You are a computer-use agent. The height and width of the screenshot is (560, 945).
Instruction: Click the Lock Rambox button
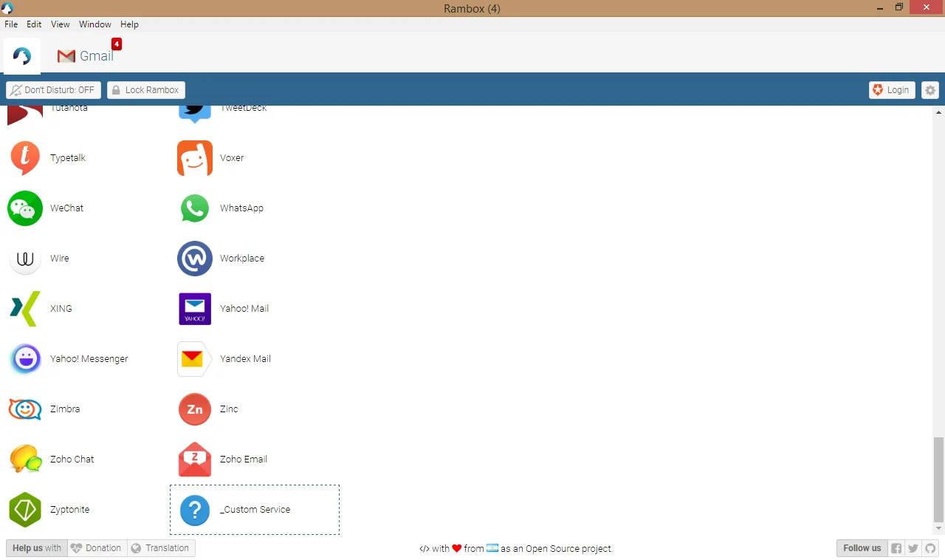(x=146, y=90)
